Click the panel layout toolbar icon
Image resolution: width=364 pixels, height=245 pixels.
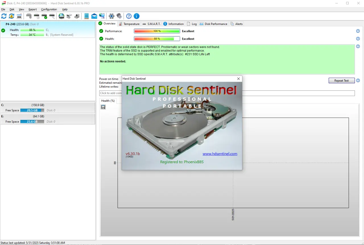[x=19, y=16]
